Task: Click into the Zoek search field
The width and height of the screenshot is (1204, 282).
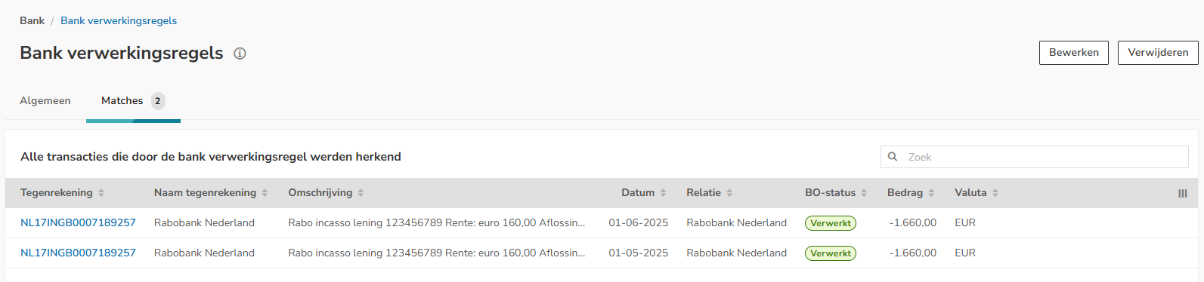Action: [x=1035, y=157]
